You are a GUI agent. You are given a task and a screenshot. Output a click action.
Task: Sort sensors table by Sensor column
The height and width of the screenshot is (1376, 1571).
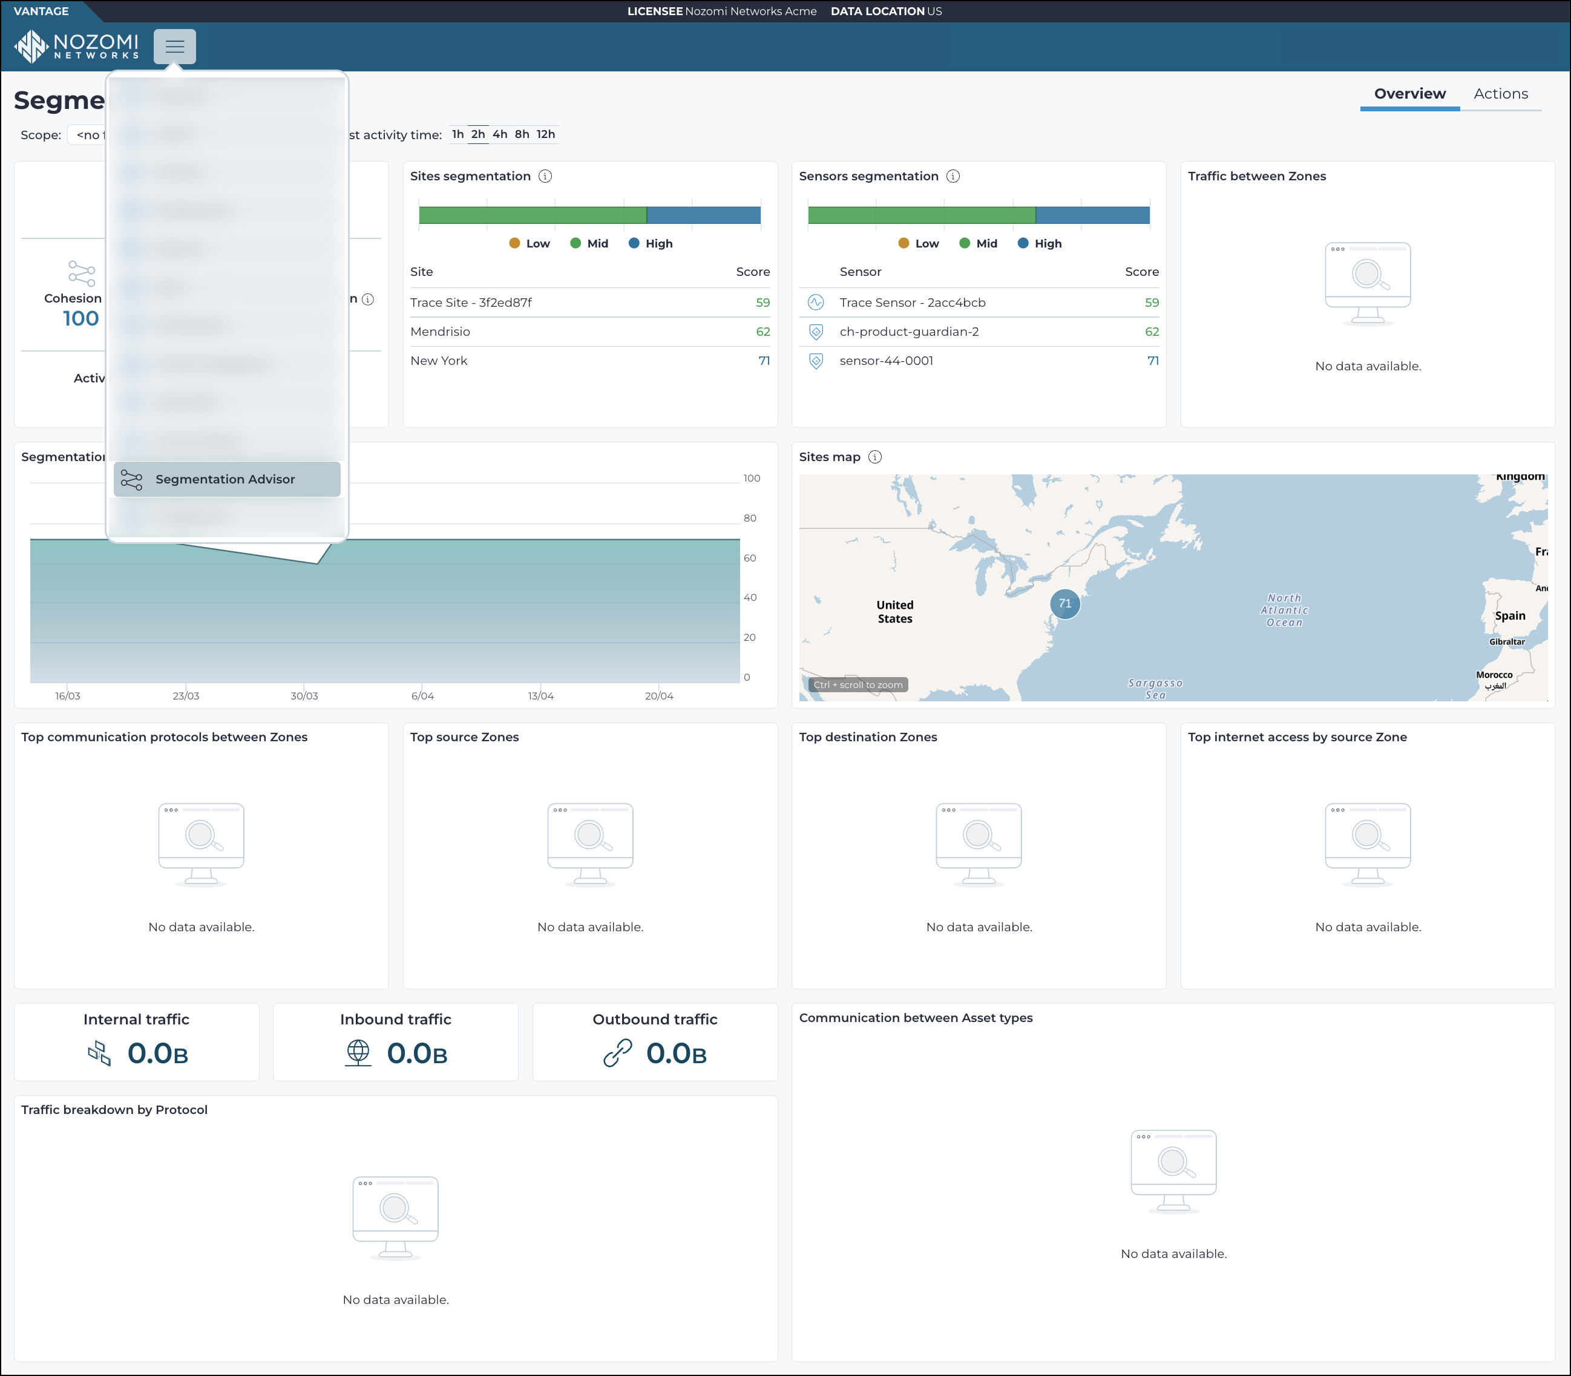click(860, 272)
